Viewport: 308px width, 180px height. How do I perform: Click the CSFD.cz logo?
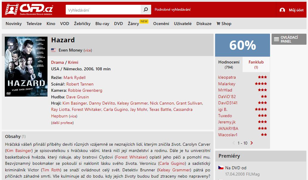point(29,10)
